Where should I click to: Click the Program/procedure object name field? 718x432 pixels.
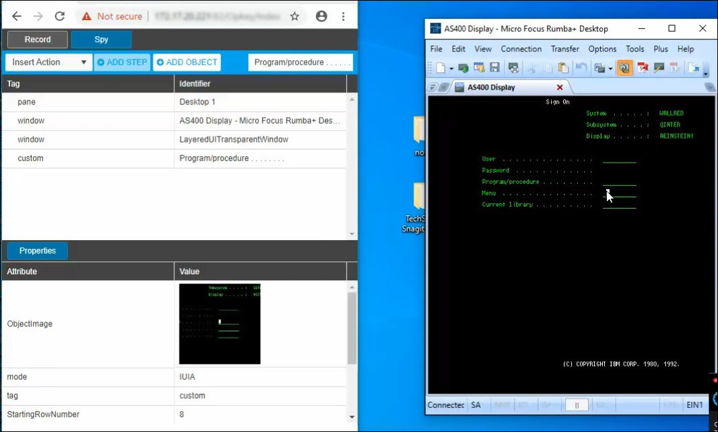[x=300, y=62]
